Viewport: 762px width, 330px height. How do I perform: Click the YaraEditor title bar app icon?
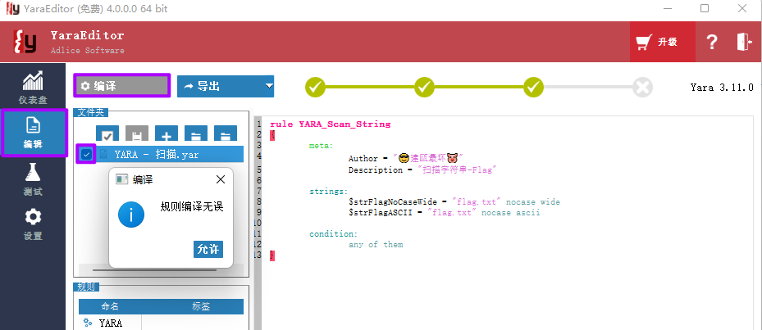pyautogui.click(x=12, y=9)
